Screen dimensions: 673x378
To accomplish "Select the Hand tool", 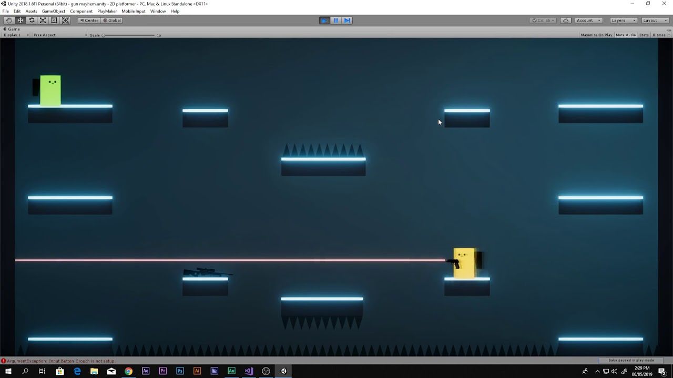I will (9, 21).
